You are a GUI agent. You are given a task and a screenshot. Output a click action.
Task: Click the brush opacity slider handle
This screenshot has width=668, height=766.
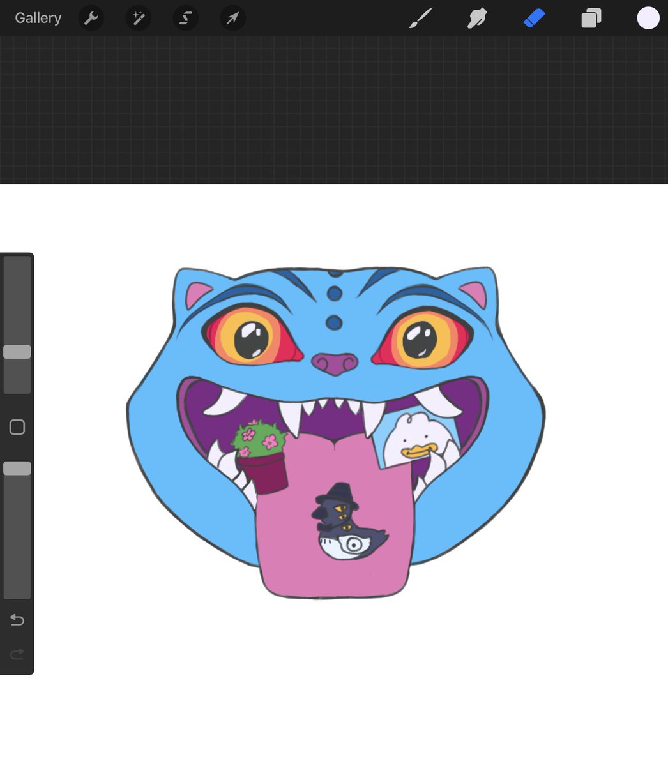17,469
